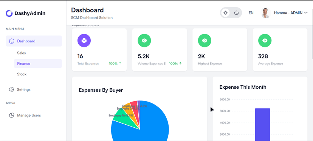Click the Dashboard home icon in sidebar

click(x=12, y=41)
